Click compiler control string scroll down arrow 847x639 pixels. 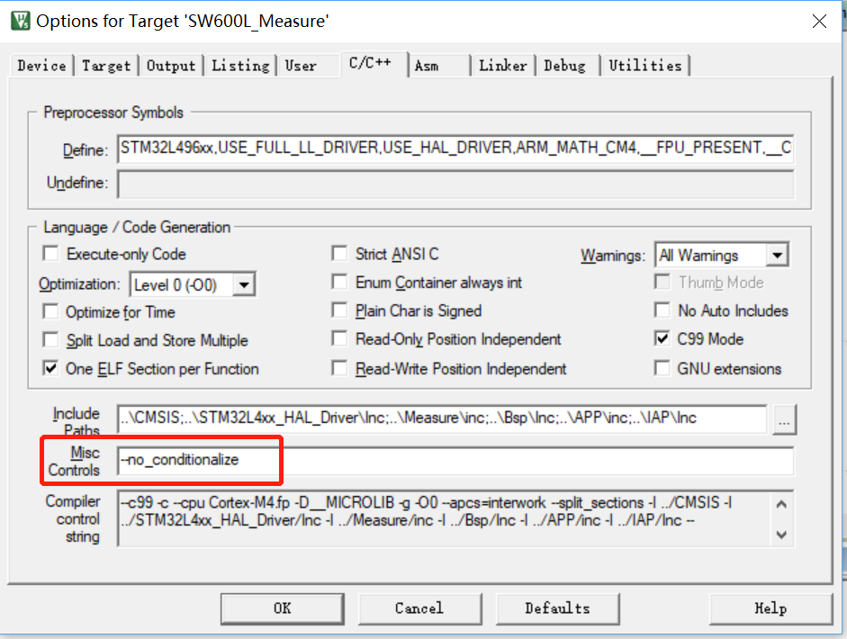(781, 535)
